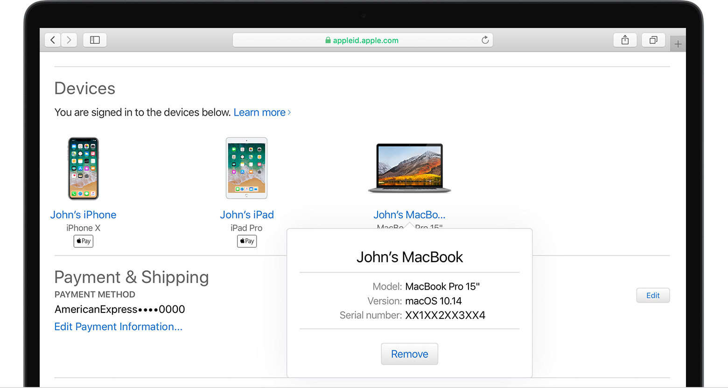Viewport: 728px width, 388px height.
Task: Select the iPhone X device image
Action: pos(84,168)
